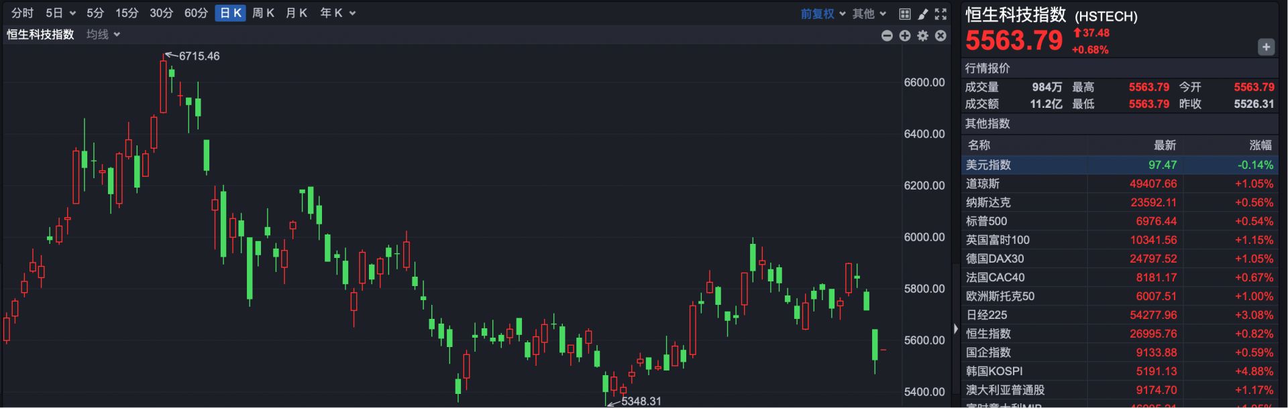Open the 前复权 adjustment dropdown

822,13
